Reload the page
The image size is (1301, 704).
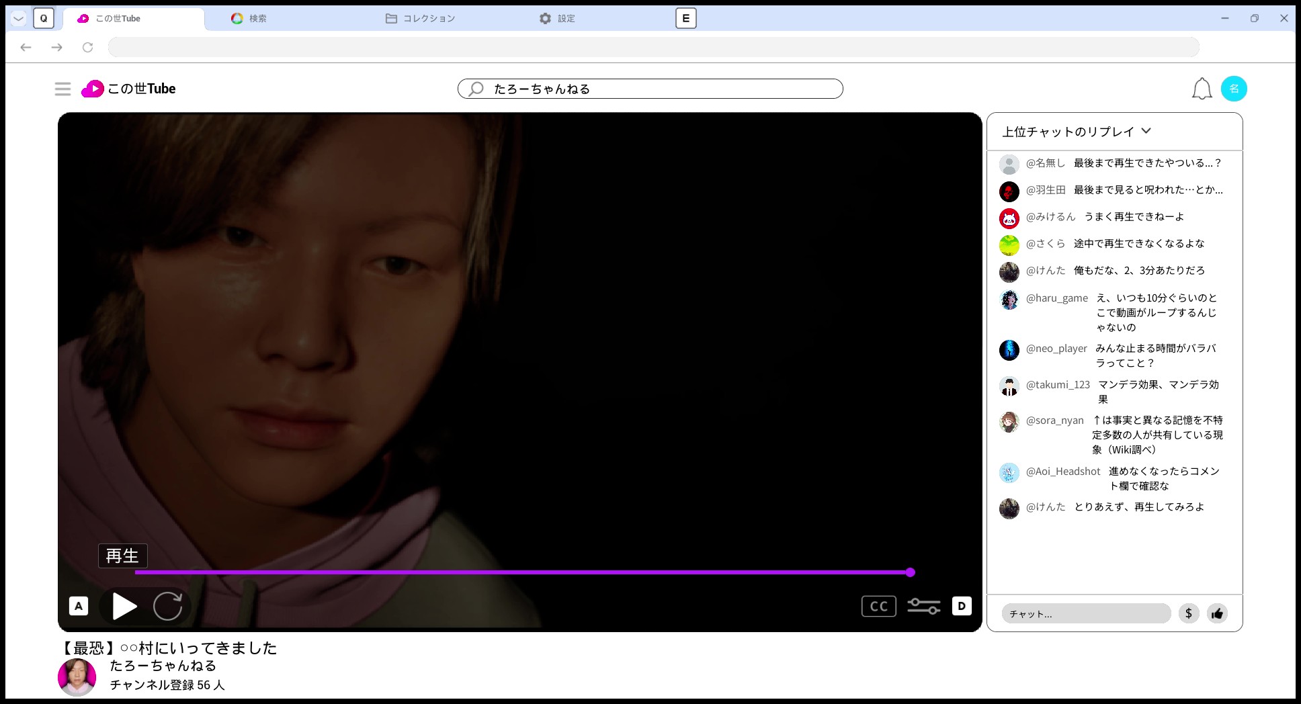[x=87, y=47]
